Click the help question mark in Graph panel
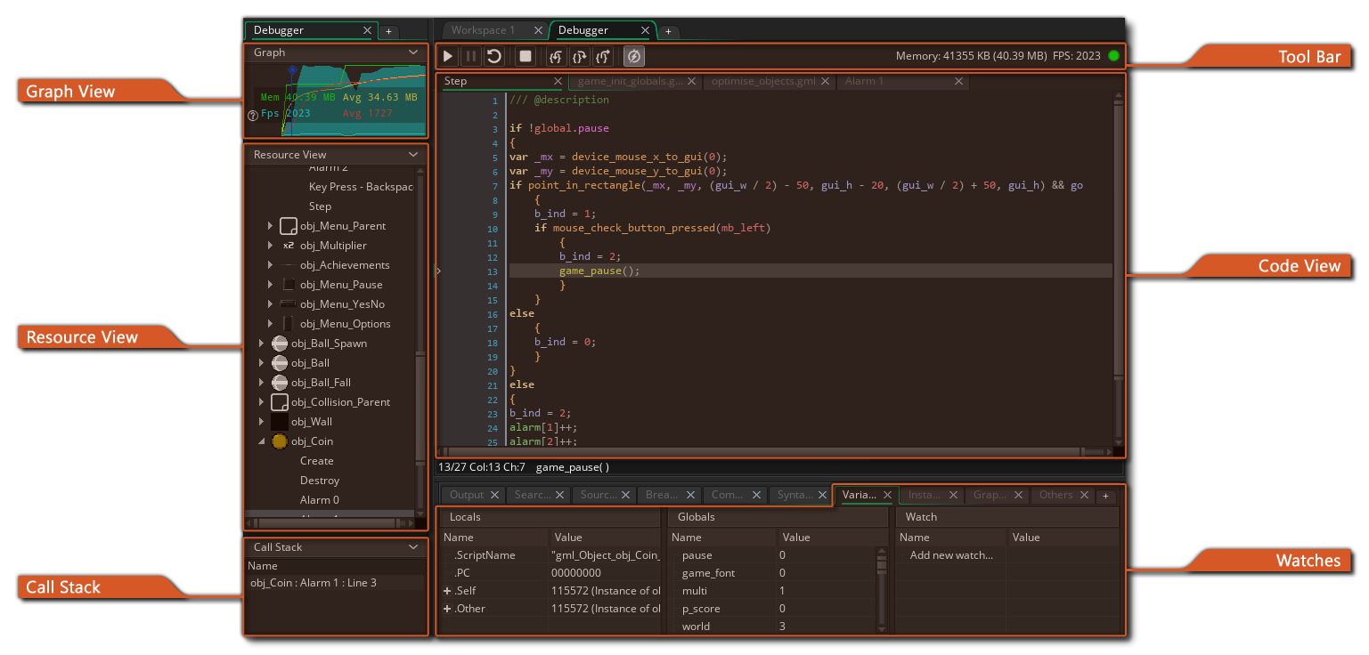 253,114
